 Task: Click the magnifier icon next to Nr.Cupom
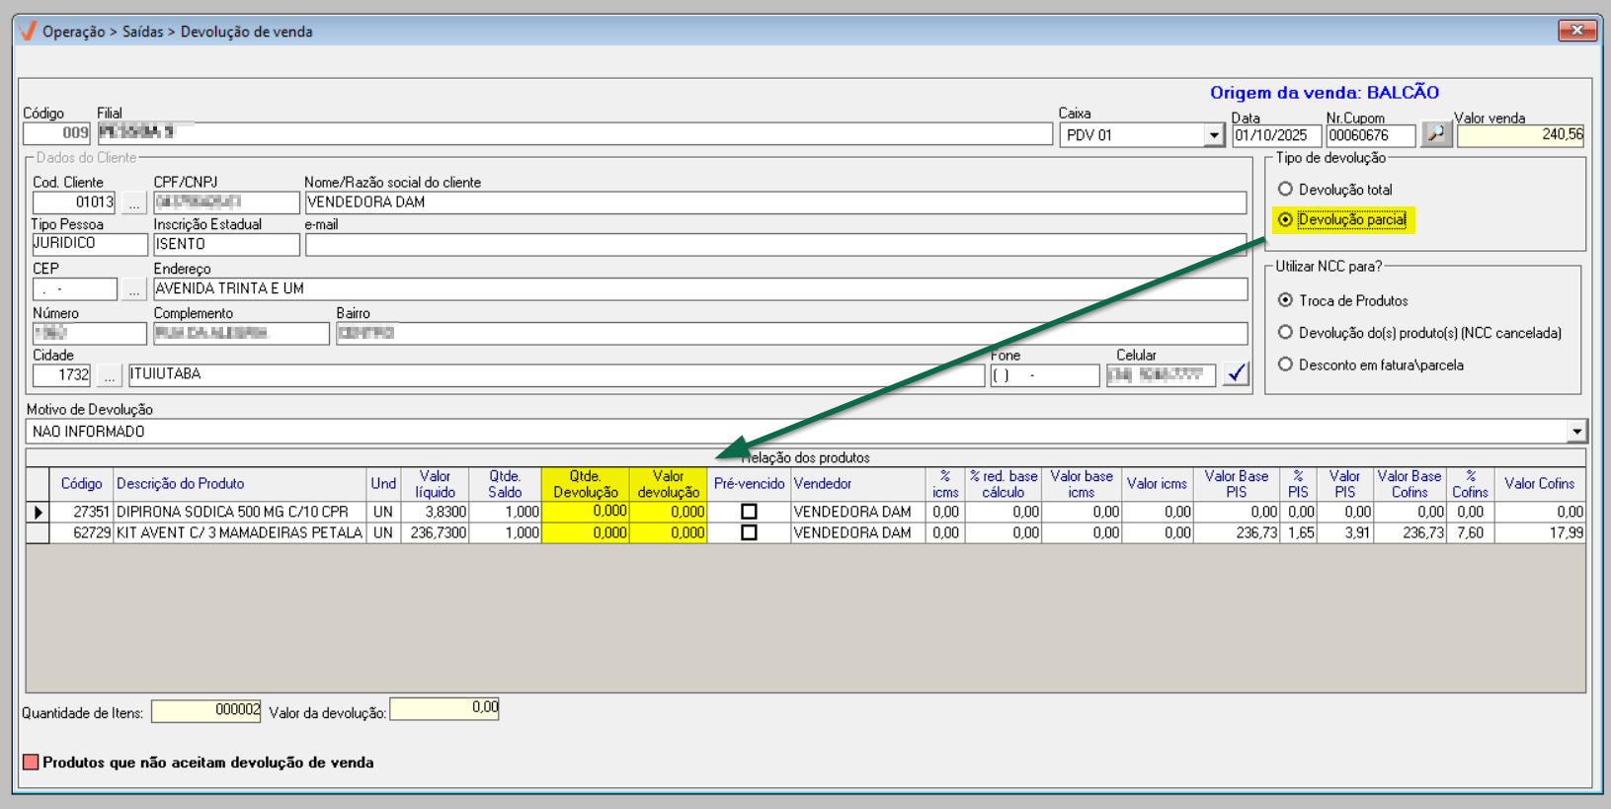[1436, 134]
